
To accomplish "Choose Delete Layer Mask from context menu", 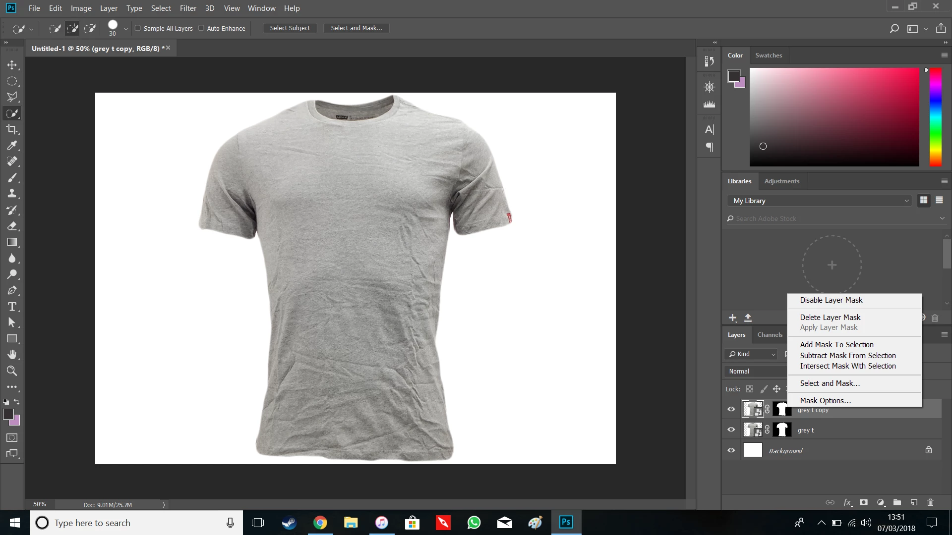I will click(x=830, y=317).
